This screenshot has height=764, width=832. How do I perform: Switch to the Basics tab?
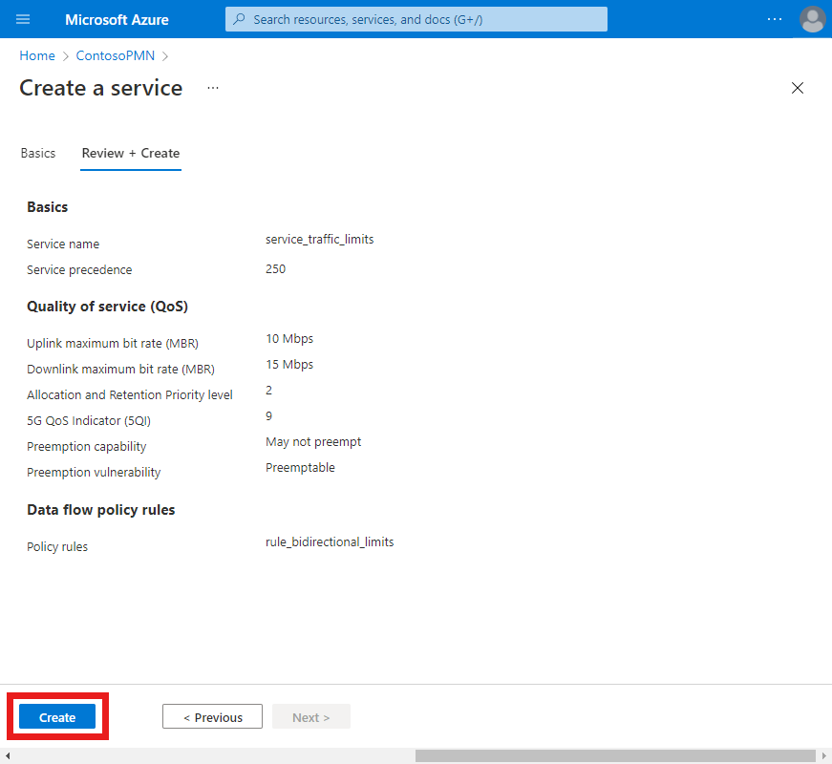[x=38, y=153]
